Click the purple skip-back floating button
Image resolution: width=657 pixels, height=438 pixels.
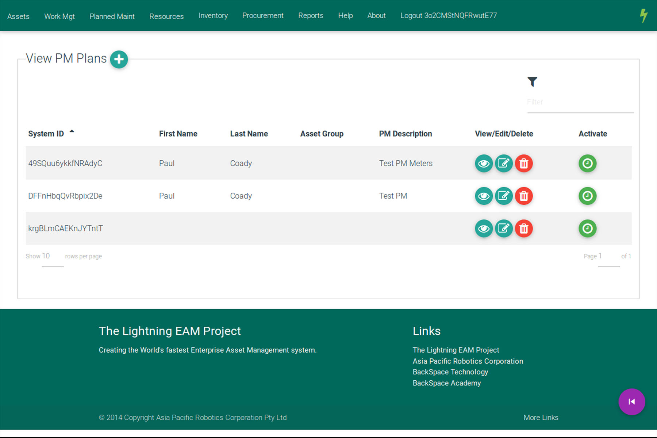tap(631, 401)
